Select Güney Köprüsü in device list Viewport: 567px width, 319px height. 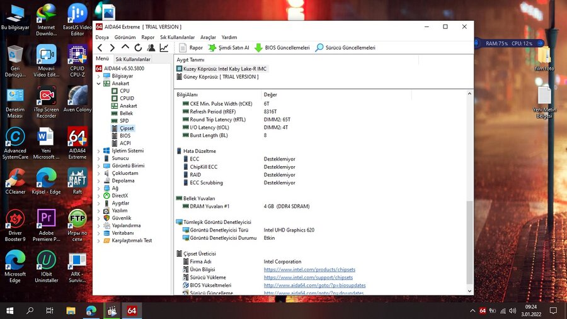pyautogui.click(x=220, y=77)
